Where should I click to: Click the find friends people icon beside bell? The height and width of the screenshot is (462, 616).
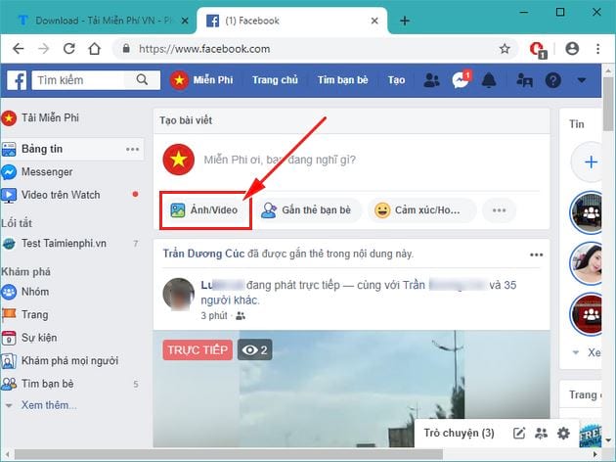524,80
